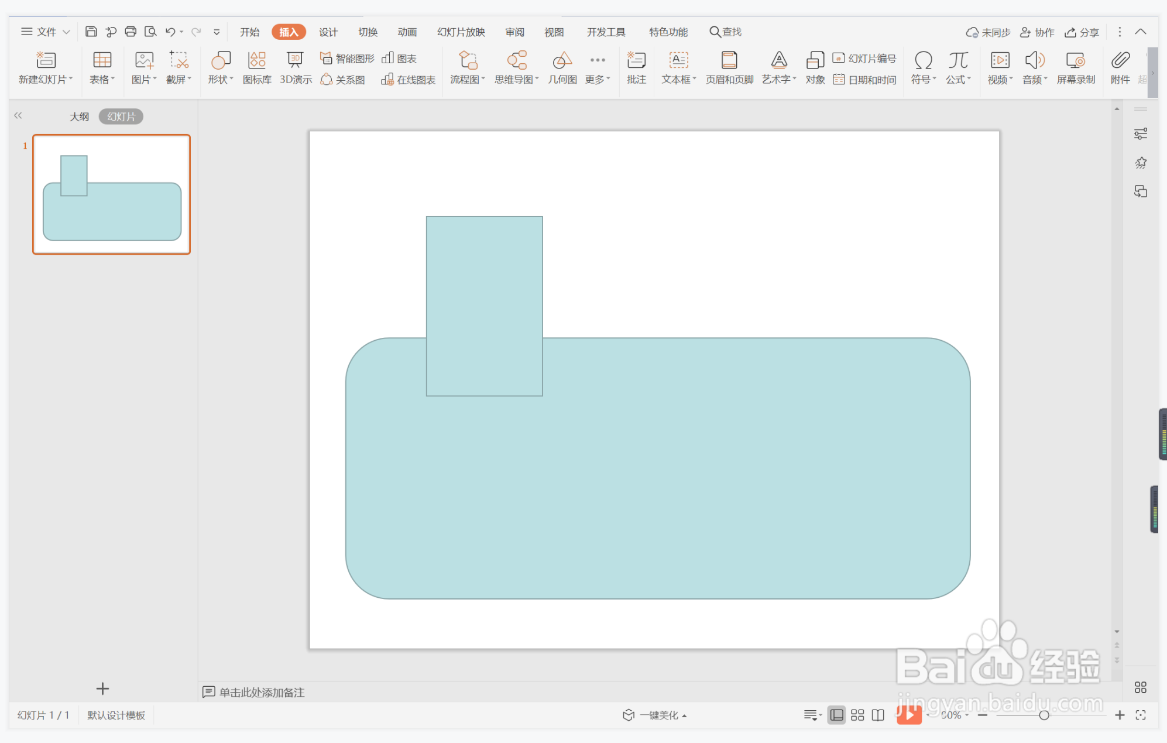The height and width of the screenshot is (743, 1167).
Task: Click the 屏幕录制 screen recording icon
Action: pyautogui.click(x=1075, y=60)
